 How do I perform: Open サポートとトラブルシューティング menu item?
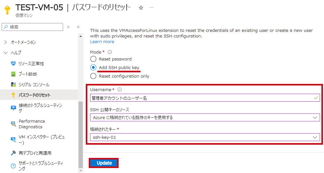pyautogui.click(x=41, y=166)
